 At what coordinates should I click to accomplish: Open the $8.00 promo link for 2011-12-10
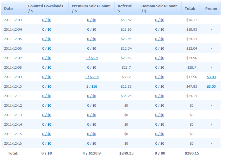211,86
